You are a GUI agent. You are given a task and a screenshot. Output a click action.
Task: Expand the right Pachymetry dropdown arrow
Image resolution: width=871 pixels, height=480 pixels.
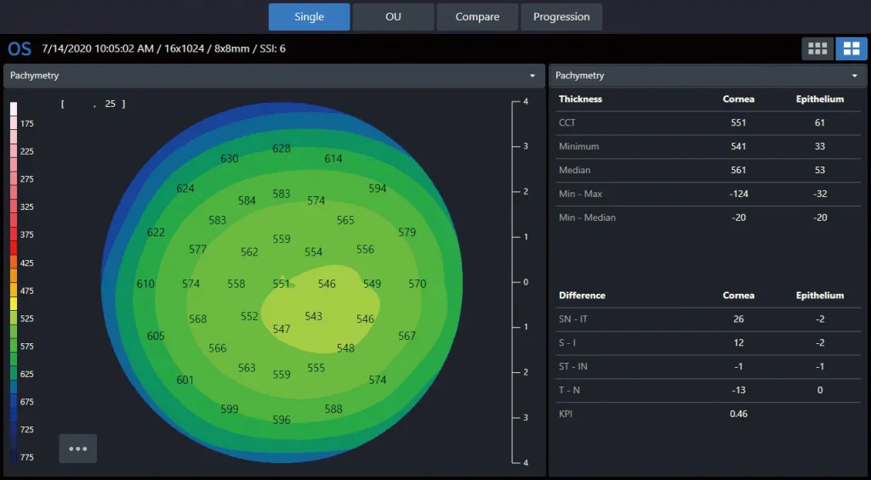click(854, 76)
